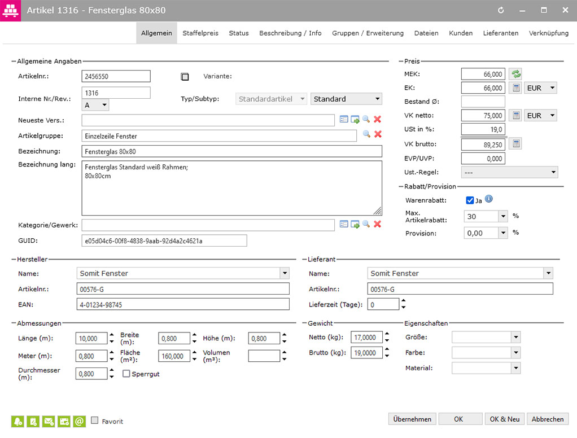Click the list icon in Kategorie/Gewerk row
577x438 pixels.
pos(344,224)
